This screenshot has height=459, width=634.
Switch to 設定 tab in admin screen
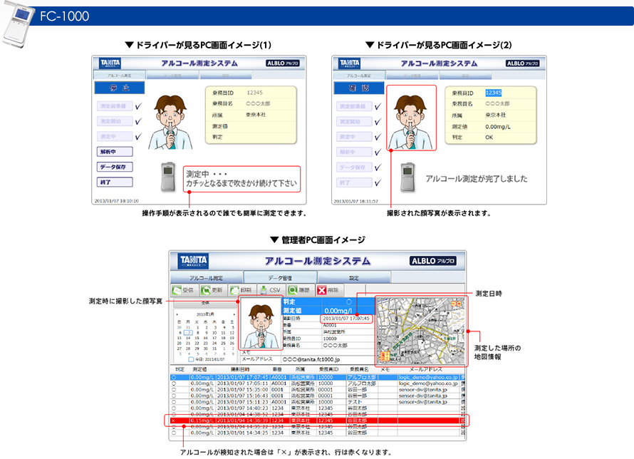click(354, 278)
